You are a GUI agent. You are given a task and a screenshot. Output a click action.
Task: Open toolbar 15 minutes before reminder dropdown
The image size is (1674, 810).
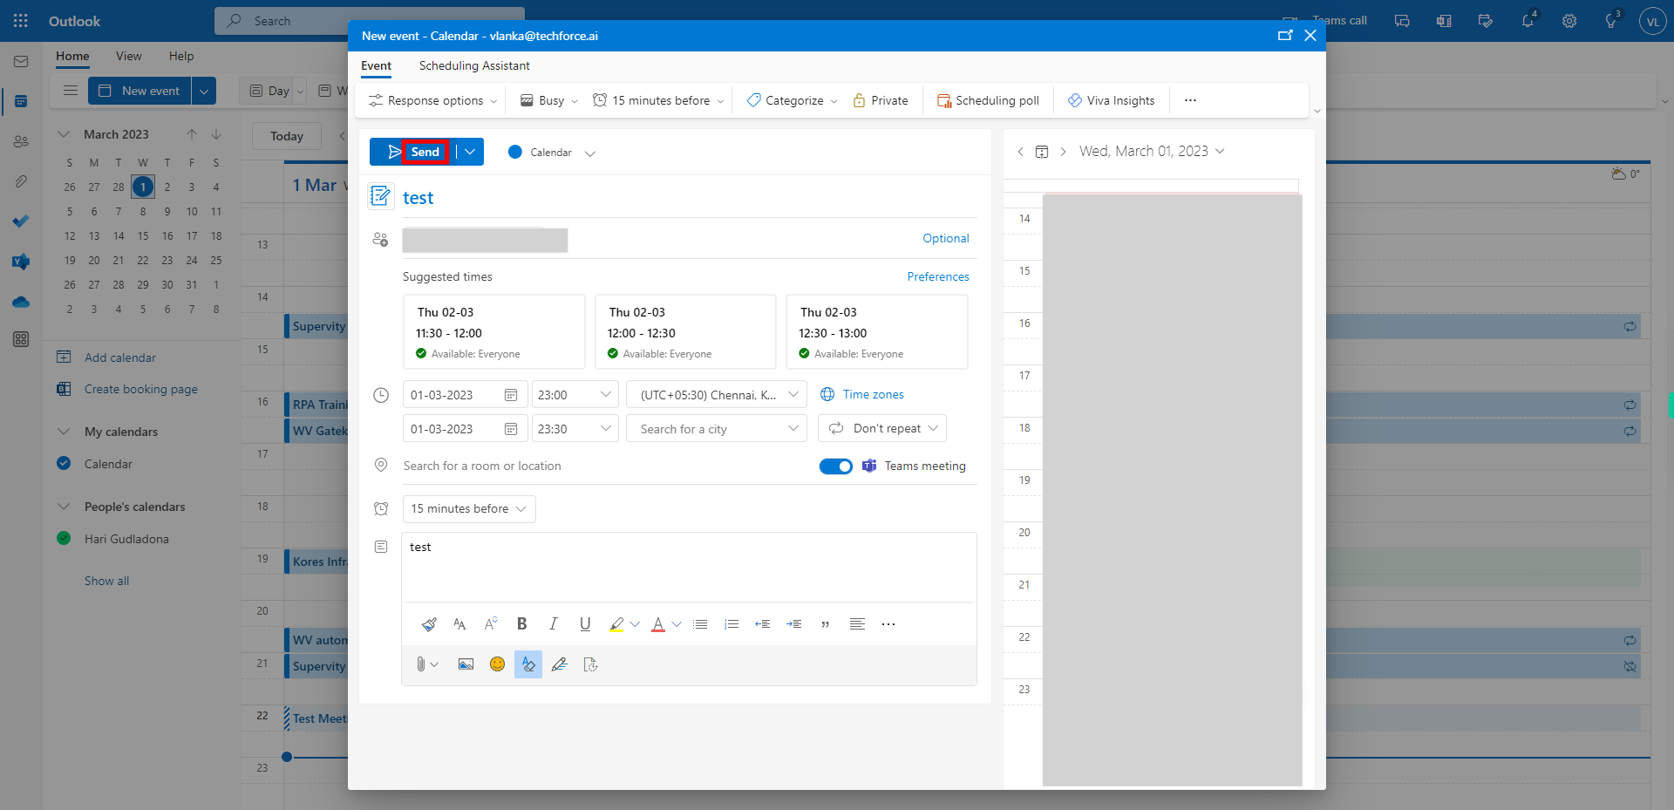click(659, 100)
